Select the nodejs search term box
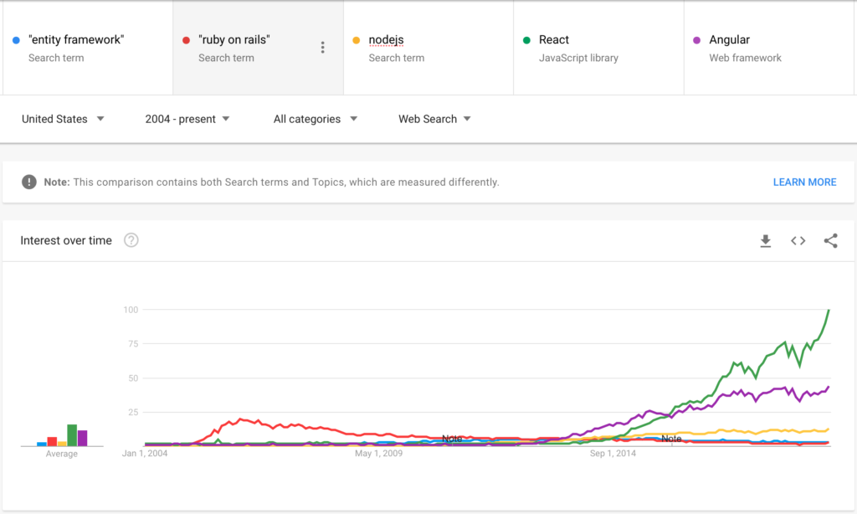The height and width of the screenshot is (514, 857). [x=428, y=48]
